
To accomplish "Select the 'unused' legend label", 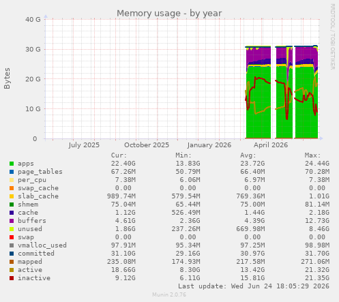I will (x=30, y=229).
